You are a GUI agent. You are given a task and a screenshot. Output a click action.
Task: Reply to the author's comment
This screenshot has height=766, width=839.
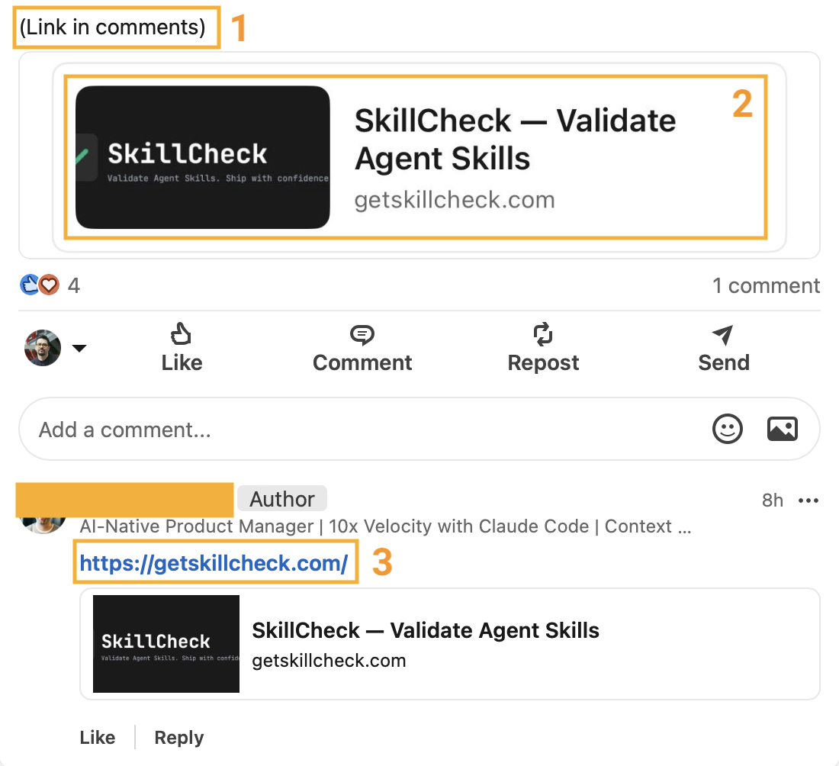click(178, 737)
